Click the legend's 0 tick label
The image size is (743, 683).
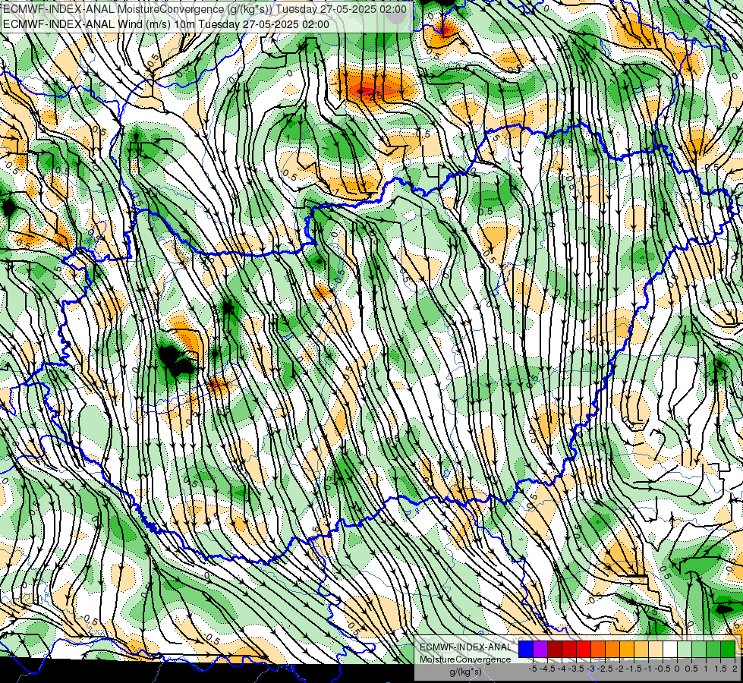677,669
